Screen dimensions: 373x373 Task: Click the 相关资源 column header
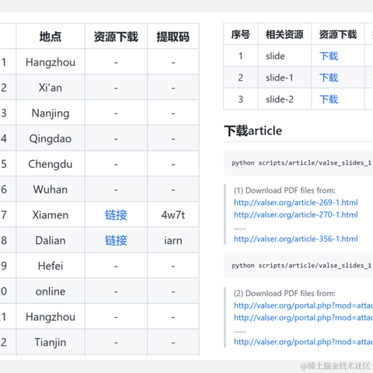pos(284,34)
